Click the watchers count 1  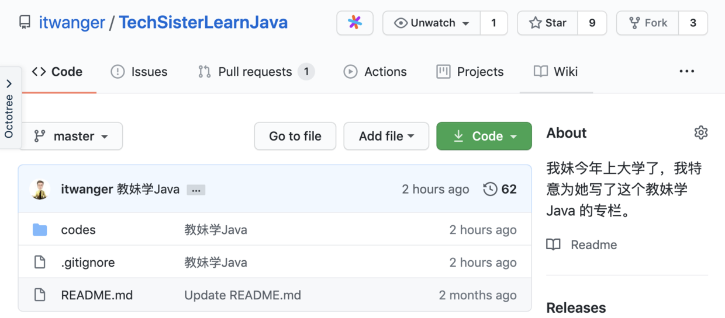tap(494, 23)
